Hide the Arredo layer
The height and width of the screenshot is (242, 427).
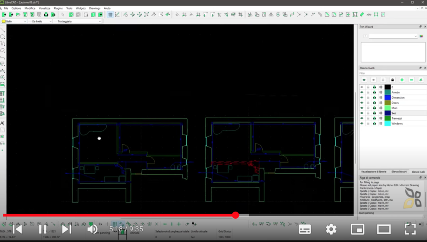pyautogui.click(x=362, y=92)
